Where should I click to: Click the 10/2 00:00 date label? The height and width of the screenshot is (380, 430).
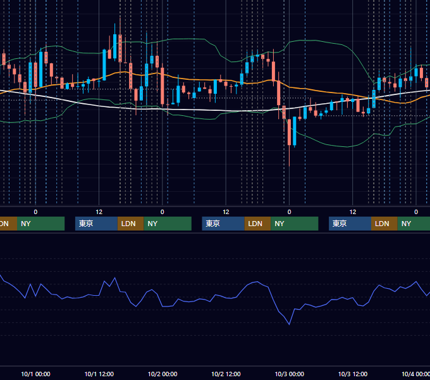(x=163, y=374)
